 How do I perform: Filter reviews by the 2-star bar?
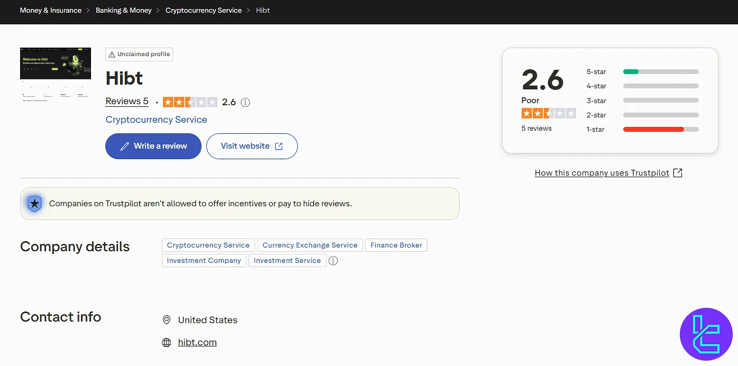click(x=661, y=115)
